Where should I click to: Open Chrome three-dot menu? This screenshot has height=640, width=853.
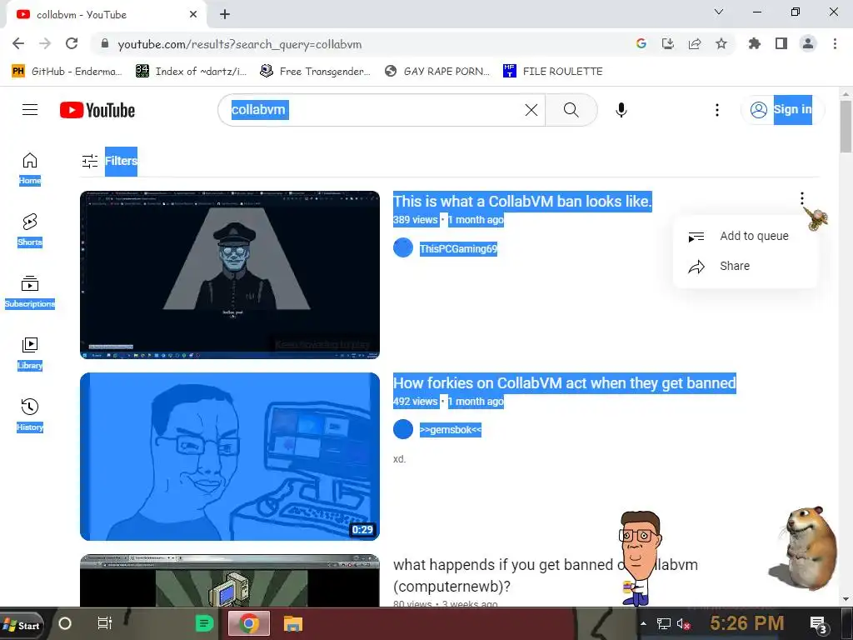point(835,43)
